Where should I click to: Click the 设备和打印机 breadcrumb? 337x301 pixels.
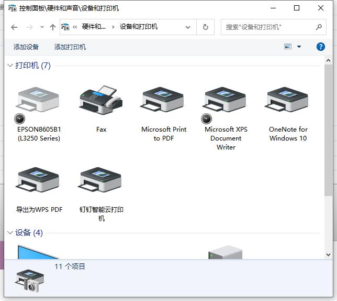[139, 27]
